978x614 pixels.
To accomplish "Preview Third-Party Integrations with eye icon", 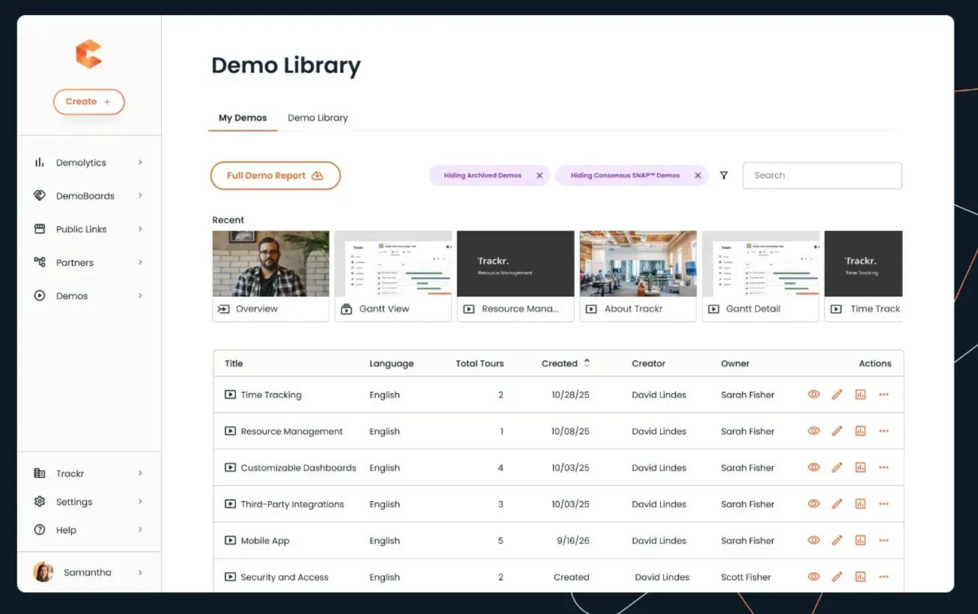I will point(814,504).
